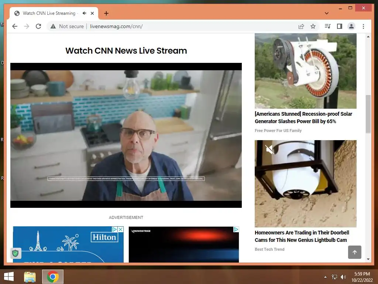Click the page scrollbar down arrow
Viewport: 378px width, 284px height.
click(368, 259)
